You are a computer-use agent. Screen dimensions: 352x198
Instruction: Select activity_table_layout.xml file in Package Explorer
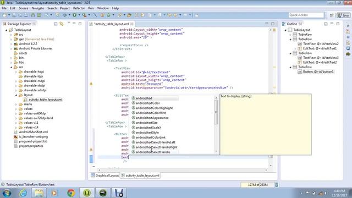[x=45, y=100]
